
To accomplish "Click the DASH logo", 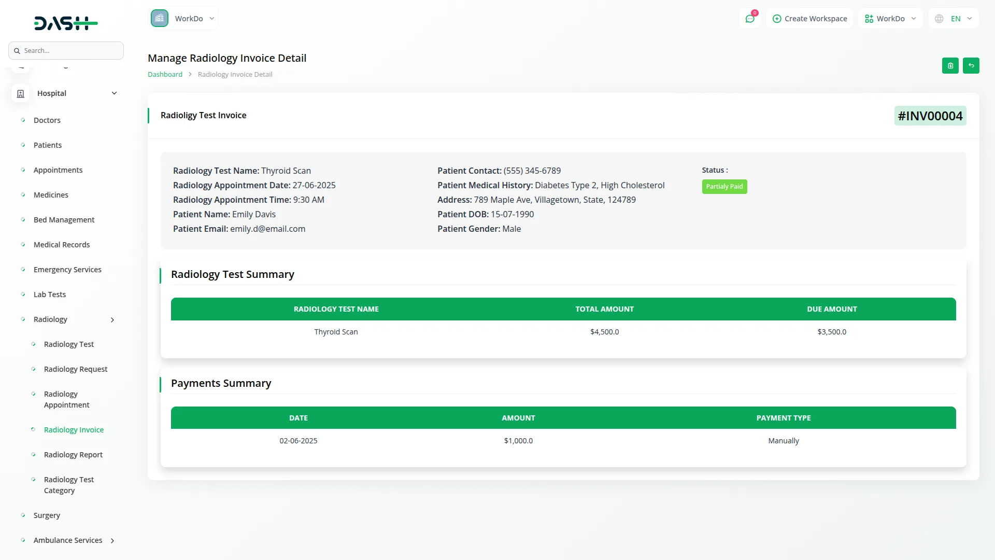I will [x=66, y=23].
